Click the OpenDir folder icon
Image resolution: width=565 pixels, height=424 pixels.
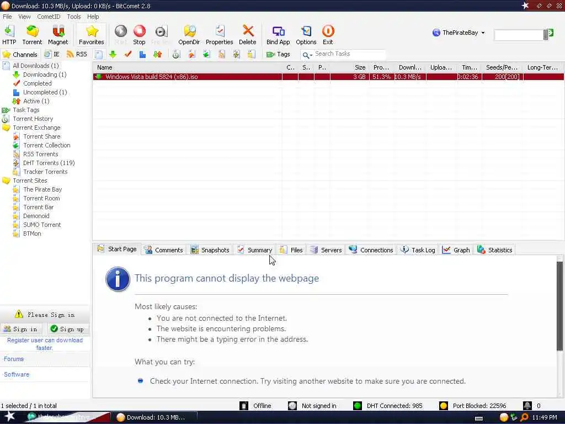[x=189, y=35]
